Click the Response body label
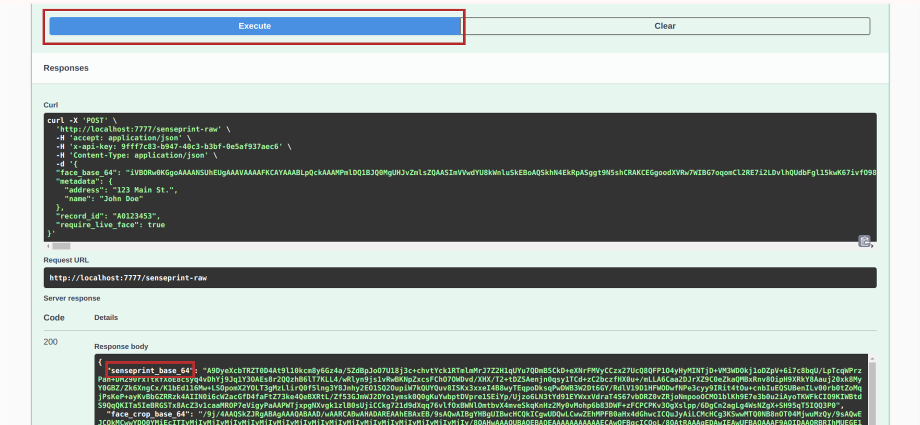Viewport: 920px width, 425px height. [x=121, y=347]
